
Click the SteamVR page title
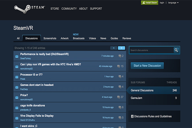(x=23, y=28)
